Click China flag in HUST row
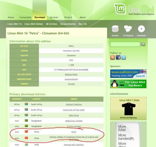 [26, 131]
